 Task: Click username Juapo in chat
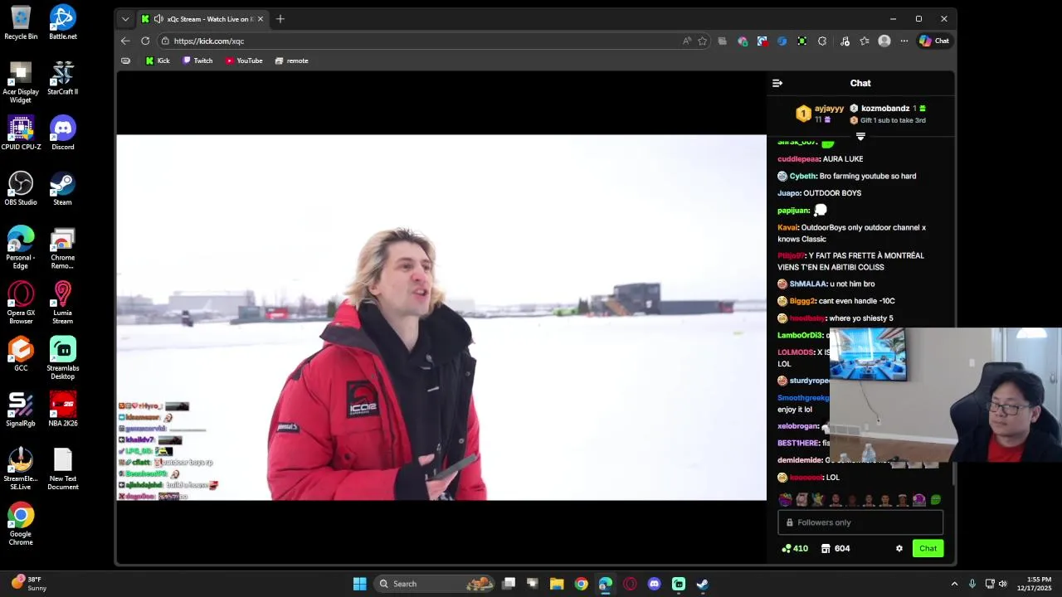788,193
